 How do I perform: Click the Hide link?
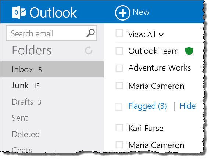click(x=187, y=106)
